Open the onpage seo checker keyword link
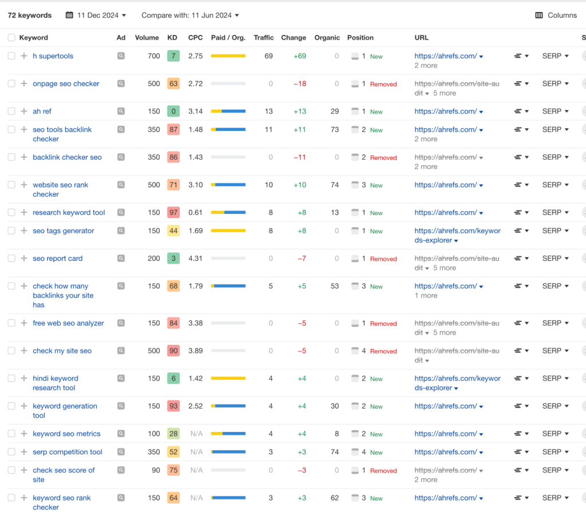Viewport: 586px width, 512px height. click(x=66, y=84)
